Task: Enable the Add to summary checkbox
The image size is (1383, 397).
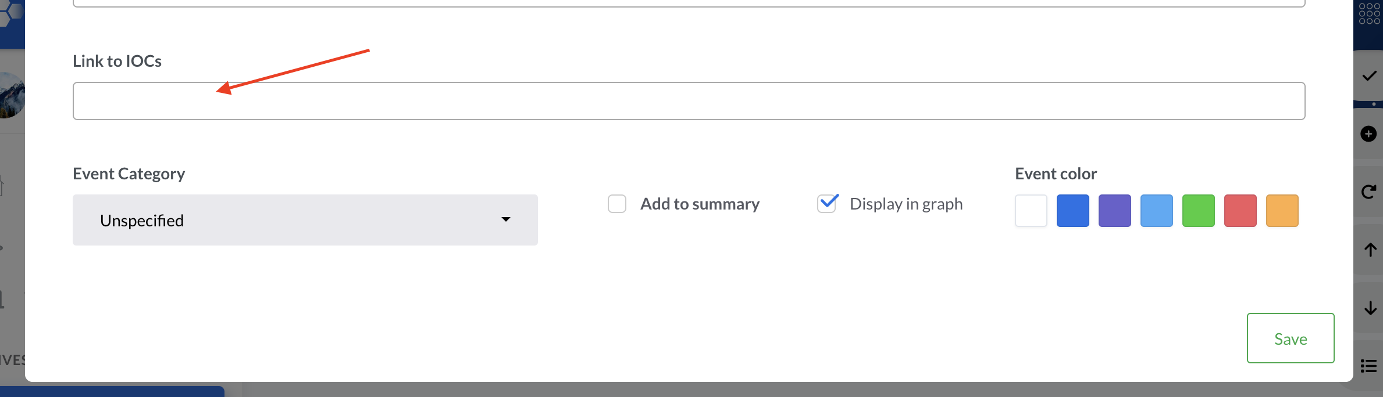Action: pos(616,204)
